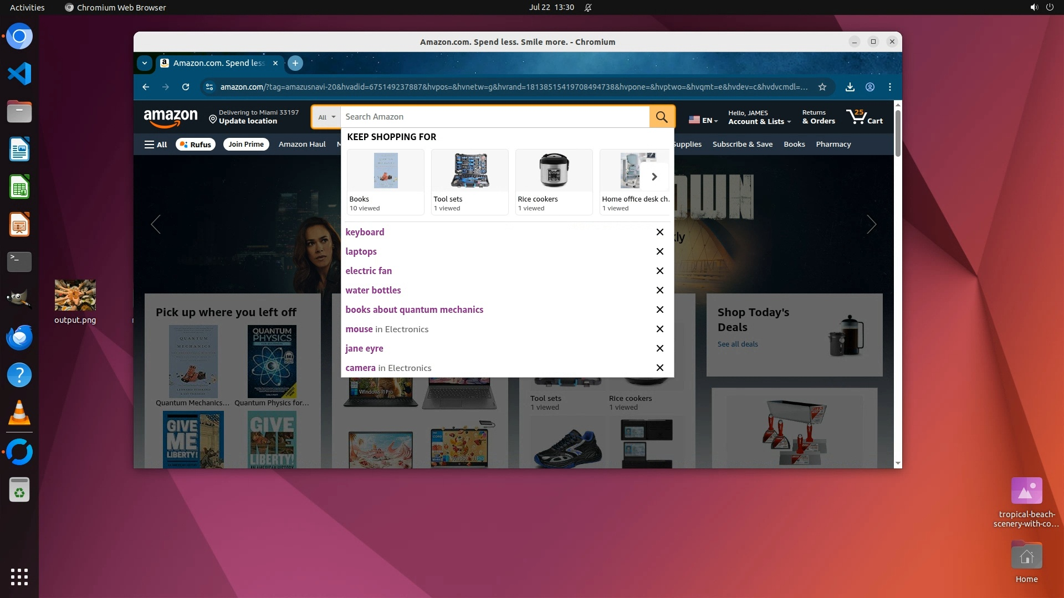Open new browser tab
Viewport: 1064px width, 598px height.
(295, 63)
